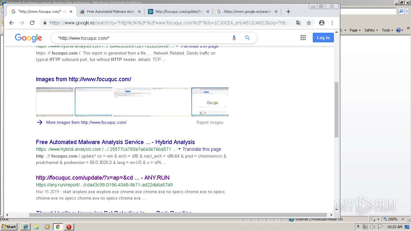Expand the dropdown arrow beside hybrid-analysis URL
This screenshot has height=231, width=411.
click(x=179, y=149)
